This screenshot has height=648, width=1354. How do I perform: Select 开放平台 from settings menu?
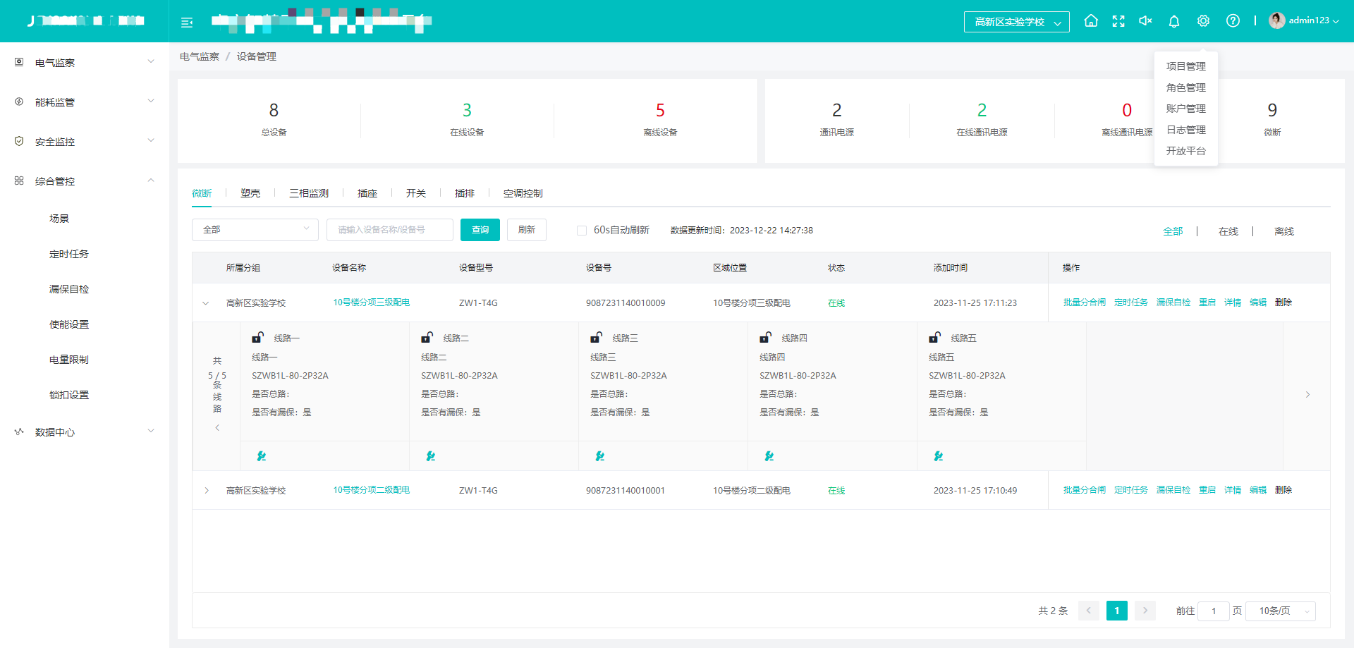(1186, 151)
